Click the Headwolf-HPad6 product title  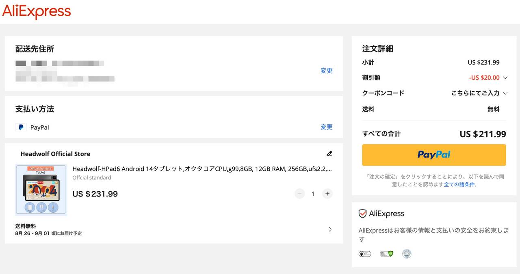(x=202, y=169)
